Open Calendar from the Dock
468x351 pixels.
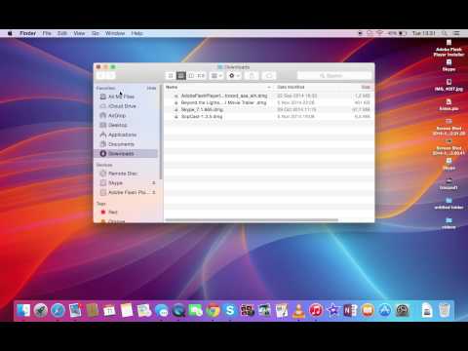point(109,310)
